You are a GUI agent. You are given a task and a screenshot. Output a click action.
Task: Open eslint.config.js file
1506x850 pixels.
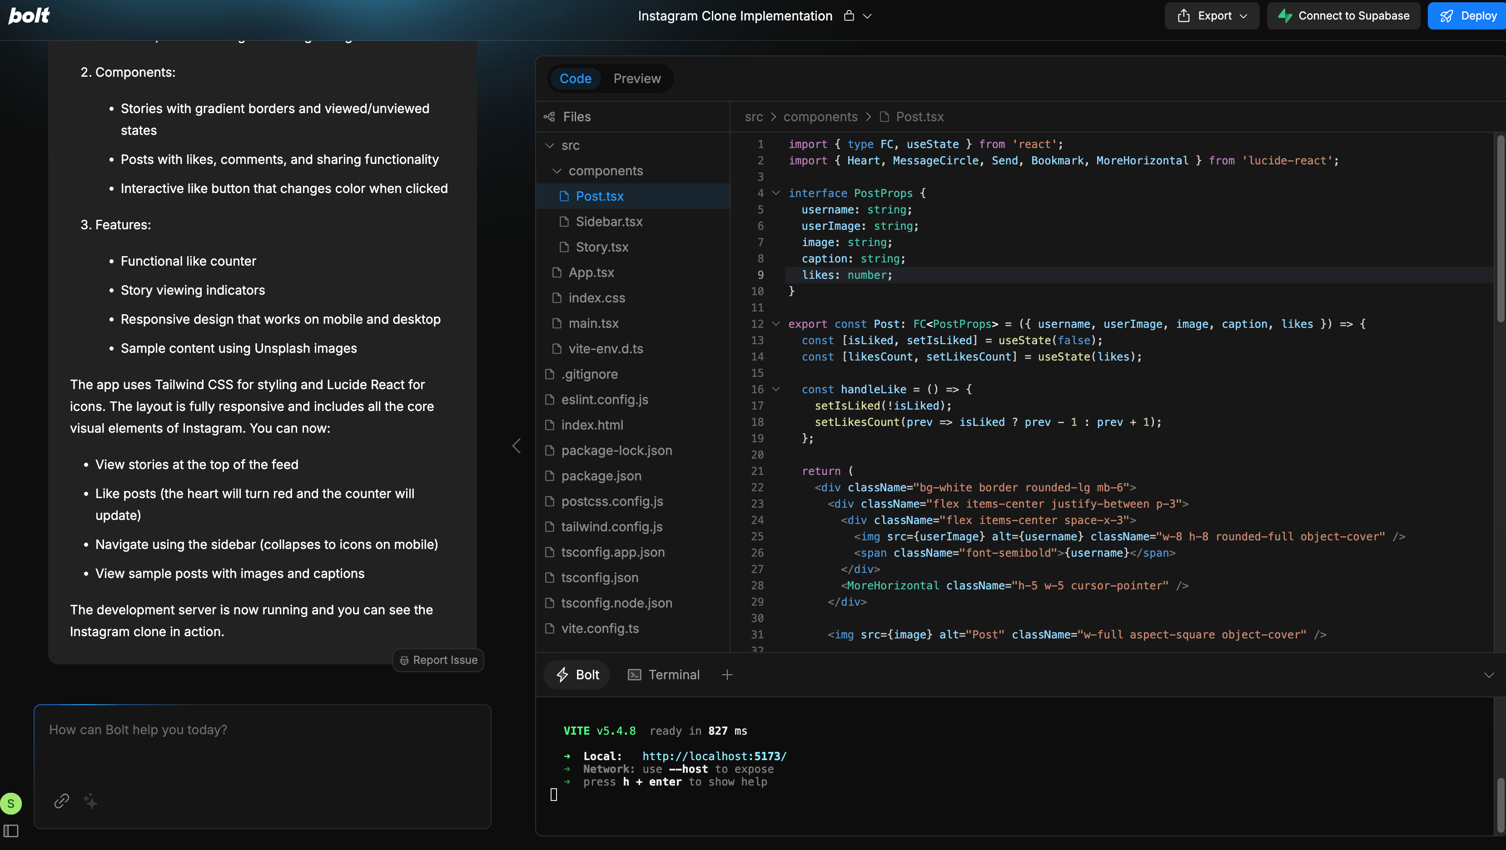pos(632,400)
